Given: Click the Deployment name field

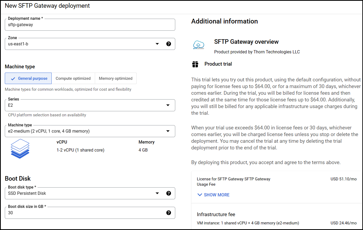Looking at the screenshot, I should click(90, 25).
